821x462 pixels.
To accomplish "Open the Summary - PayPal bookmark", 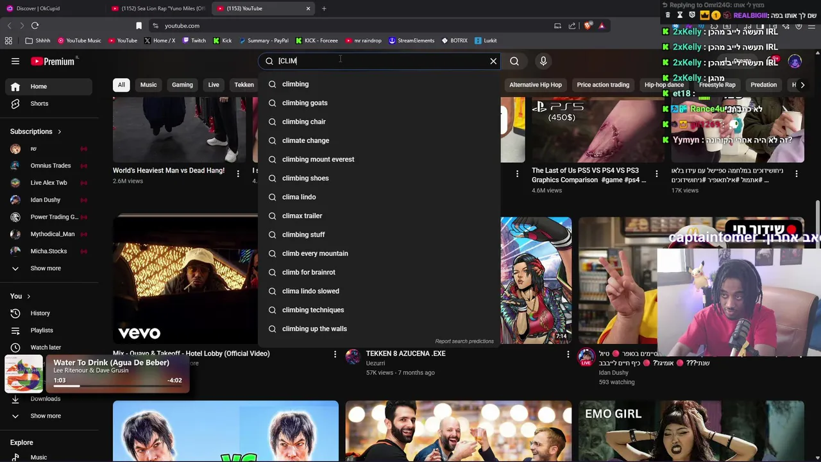I will click(x=264, y=40).
